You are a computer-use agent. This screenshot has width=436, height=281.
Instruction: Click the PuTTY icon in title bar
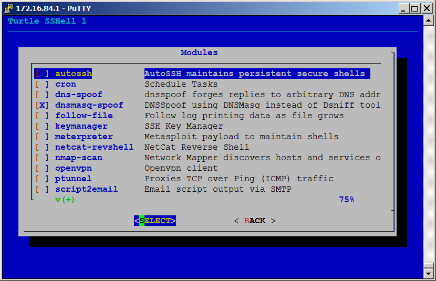7,8
